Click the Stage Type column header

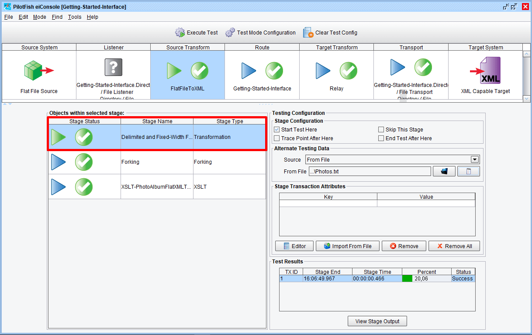[230, 121]
